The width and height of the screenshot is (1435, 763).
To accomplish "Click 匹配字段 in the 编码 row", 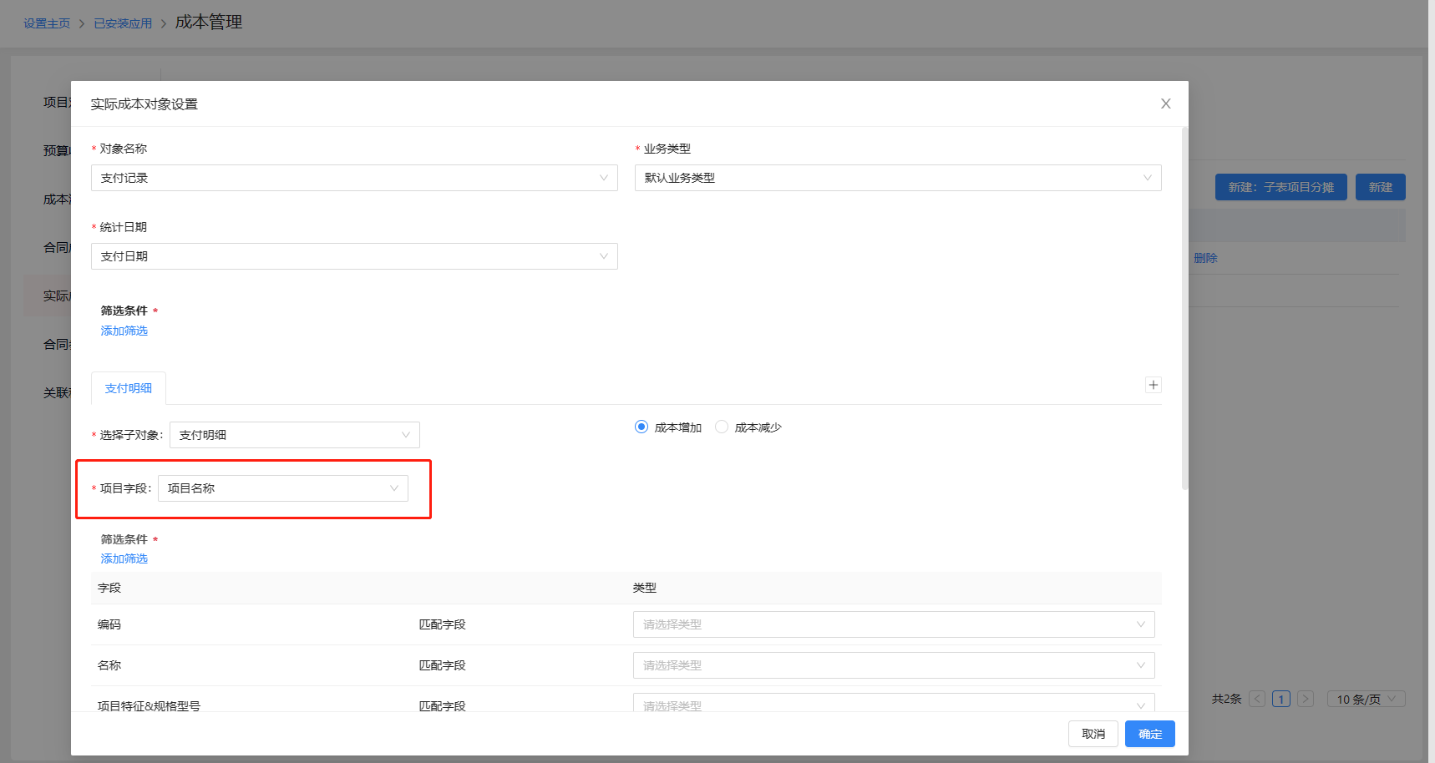I will (442, 624).
